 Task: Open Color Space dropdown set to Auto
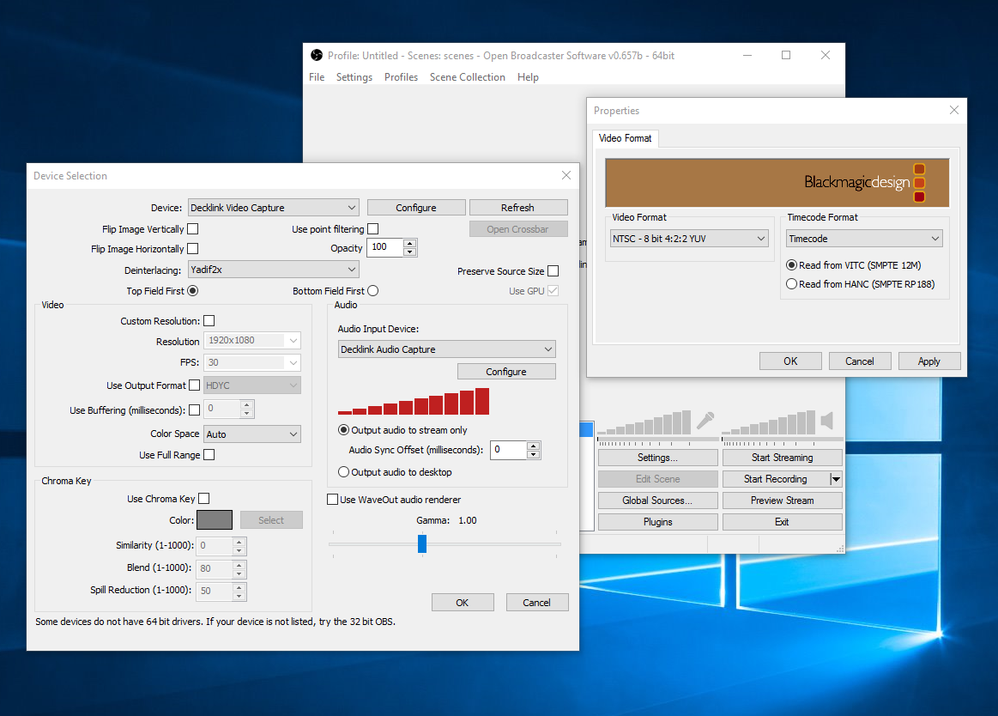click(x=252, y=434)
